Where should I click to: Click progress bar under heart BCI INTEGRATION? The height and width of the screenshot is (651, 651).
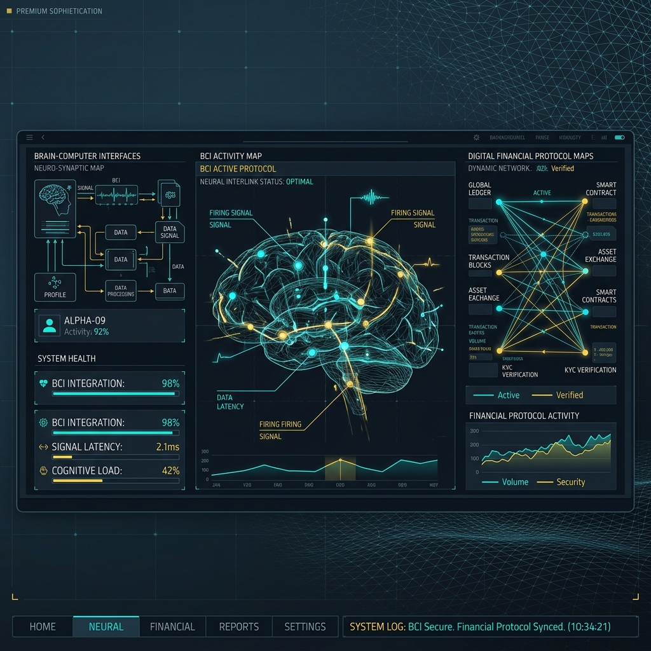(116, 394)
